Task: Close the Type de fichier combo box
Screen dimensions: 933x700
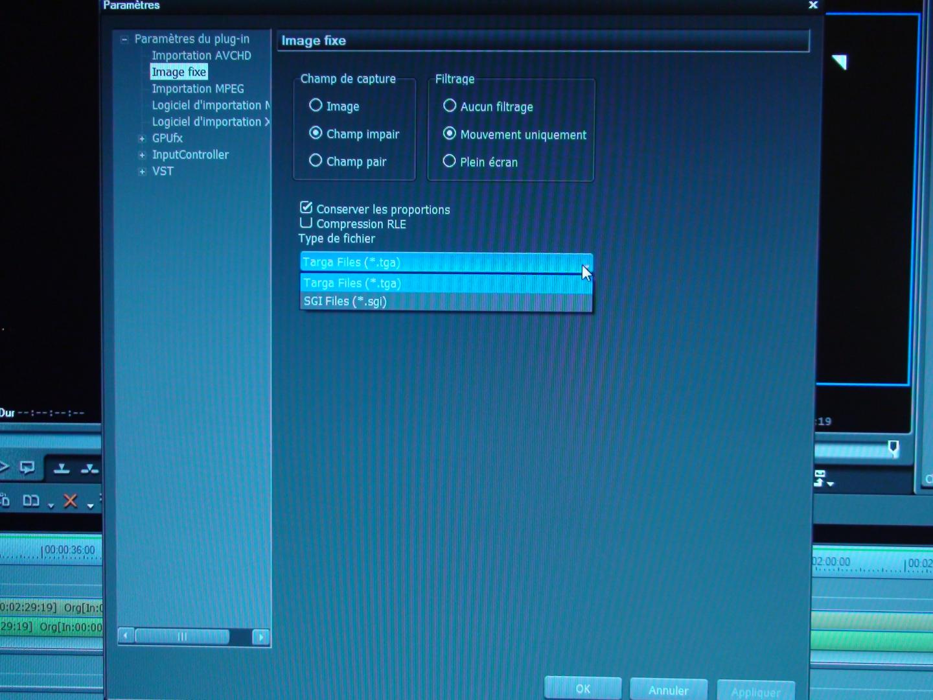Action: pyautogui.click(x=446, y=262)
